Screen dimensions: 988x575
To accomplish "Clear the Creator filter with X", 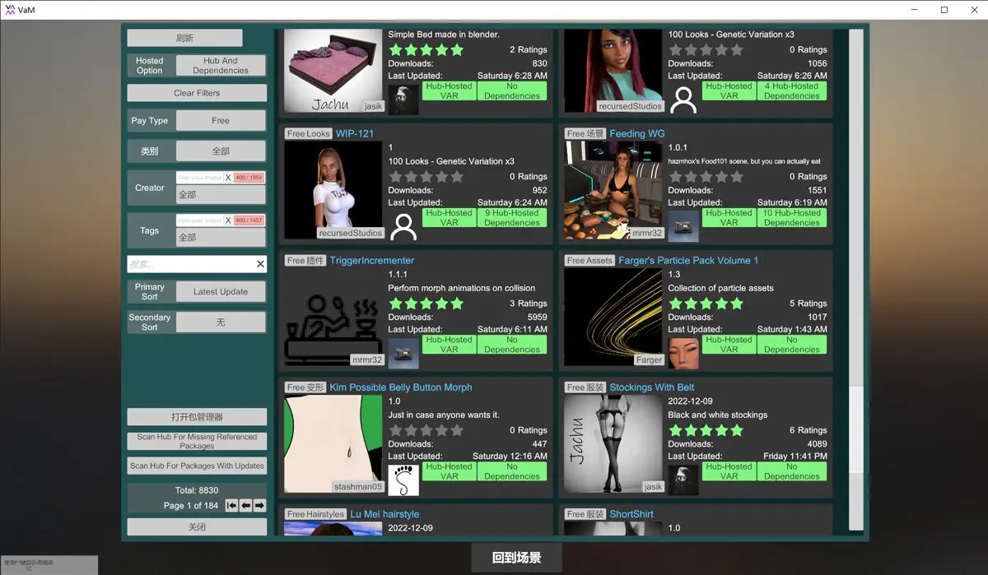I will point(228,178).
